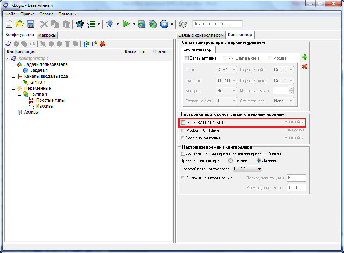This screenshot has height=253, width=344.
Task: Enable the IEC 60870-5-104 (КП) checkbox
Action: tap(183, 123)
